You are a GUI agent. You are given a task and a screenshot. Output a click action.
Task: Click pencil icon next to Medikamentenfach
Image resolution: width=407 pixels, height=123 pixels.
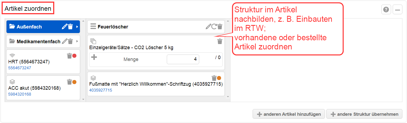click(65, 41)
